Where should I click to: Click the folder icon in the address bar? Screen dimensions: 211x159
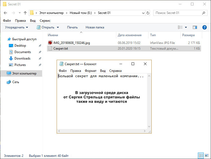pos(32,13)
